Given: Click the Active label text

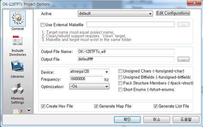Looking at the screenshot, I should (x=46, y=14).
